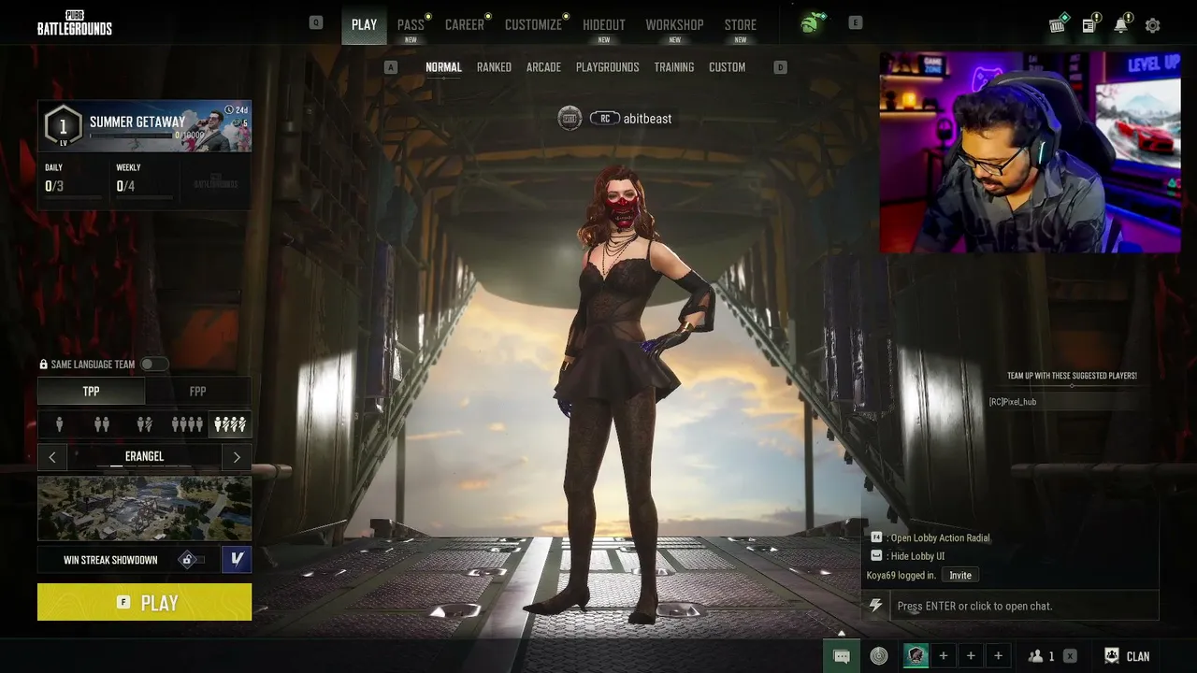1197x673 pixels.
Task: Click the A key previous-mode hint
Action: coord(391,67)
